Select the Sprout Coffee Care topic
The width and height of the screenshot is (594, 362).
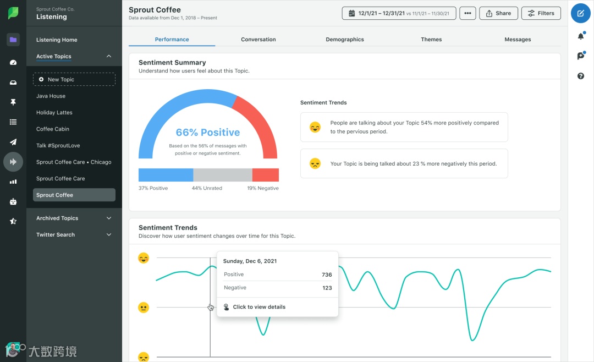coord(61,179)
